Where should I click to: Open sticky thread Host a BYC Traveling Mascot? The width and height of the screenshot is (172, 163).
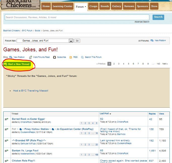[31, 91]
